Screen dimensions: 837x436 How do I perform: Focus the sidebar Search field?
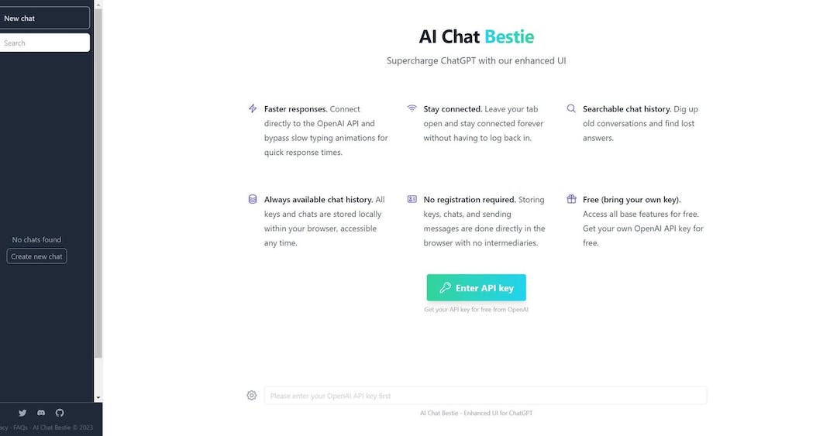[45, 43]
